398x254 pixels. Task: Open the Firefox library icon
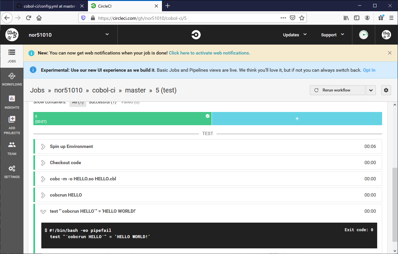tap(346, 18)
